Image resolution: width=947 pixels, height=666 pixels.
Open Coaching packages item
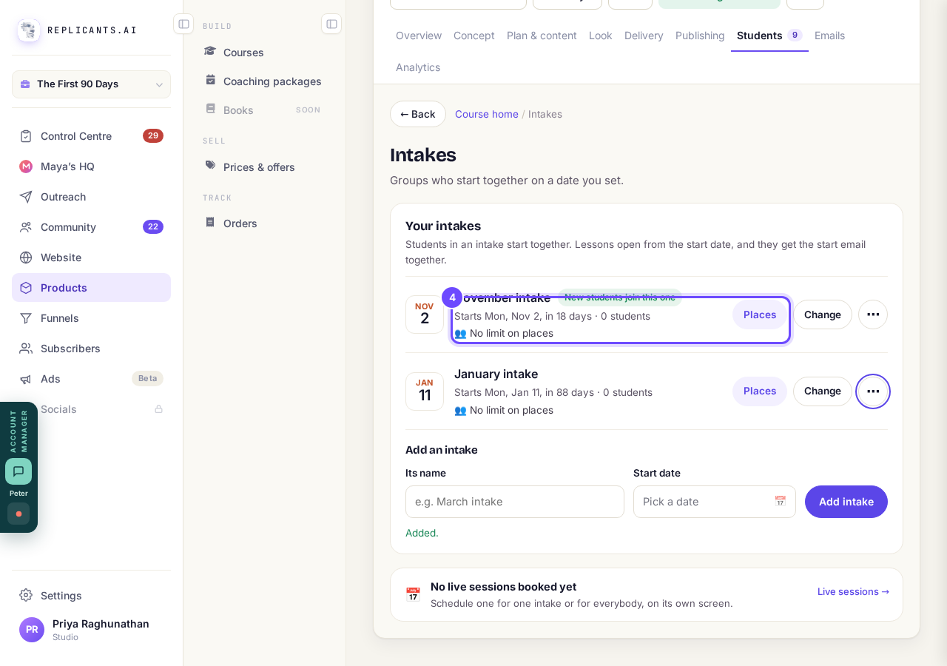264,81
